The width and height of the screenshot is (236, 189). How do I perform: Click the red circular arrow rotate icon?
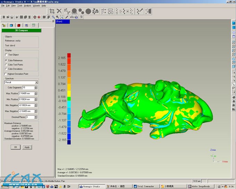click(34, 17)
